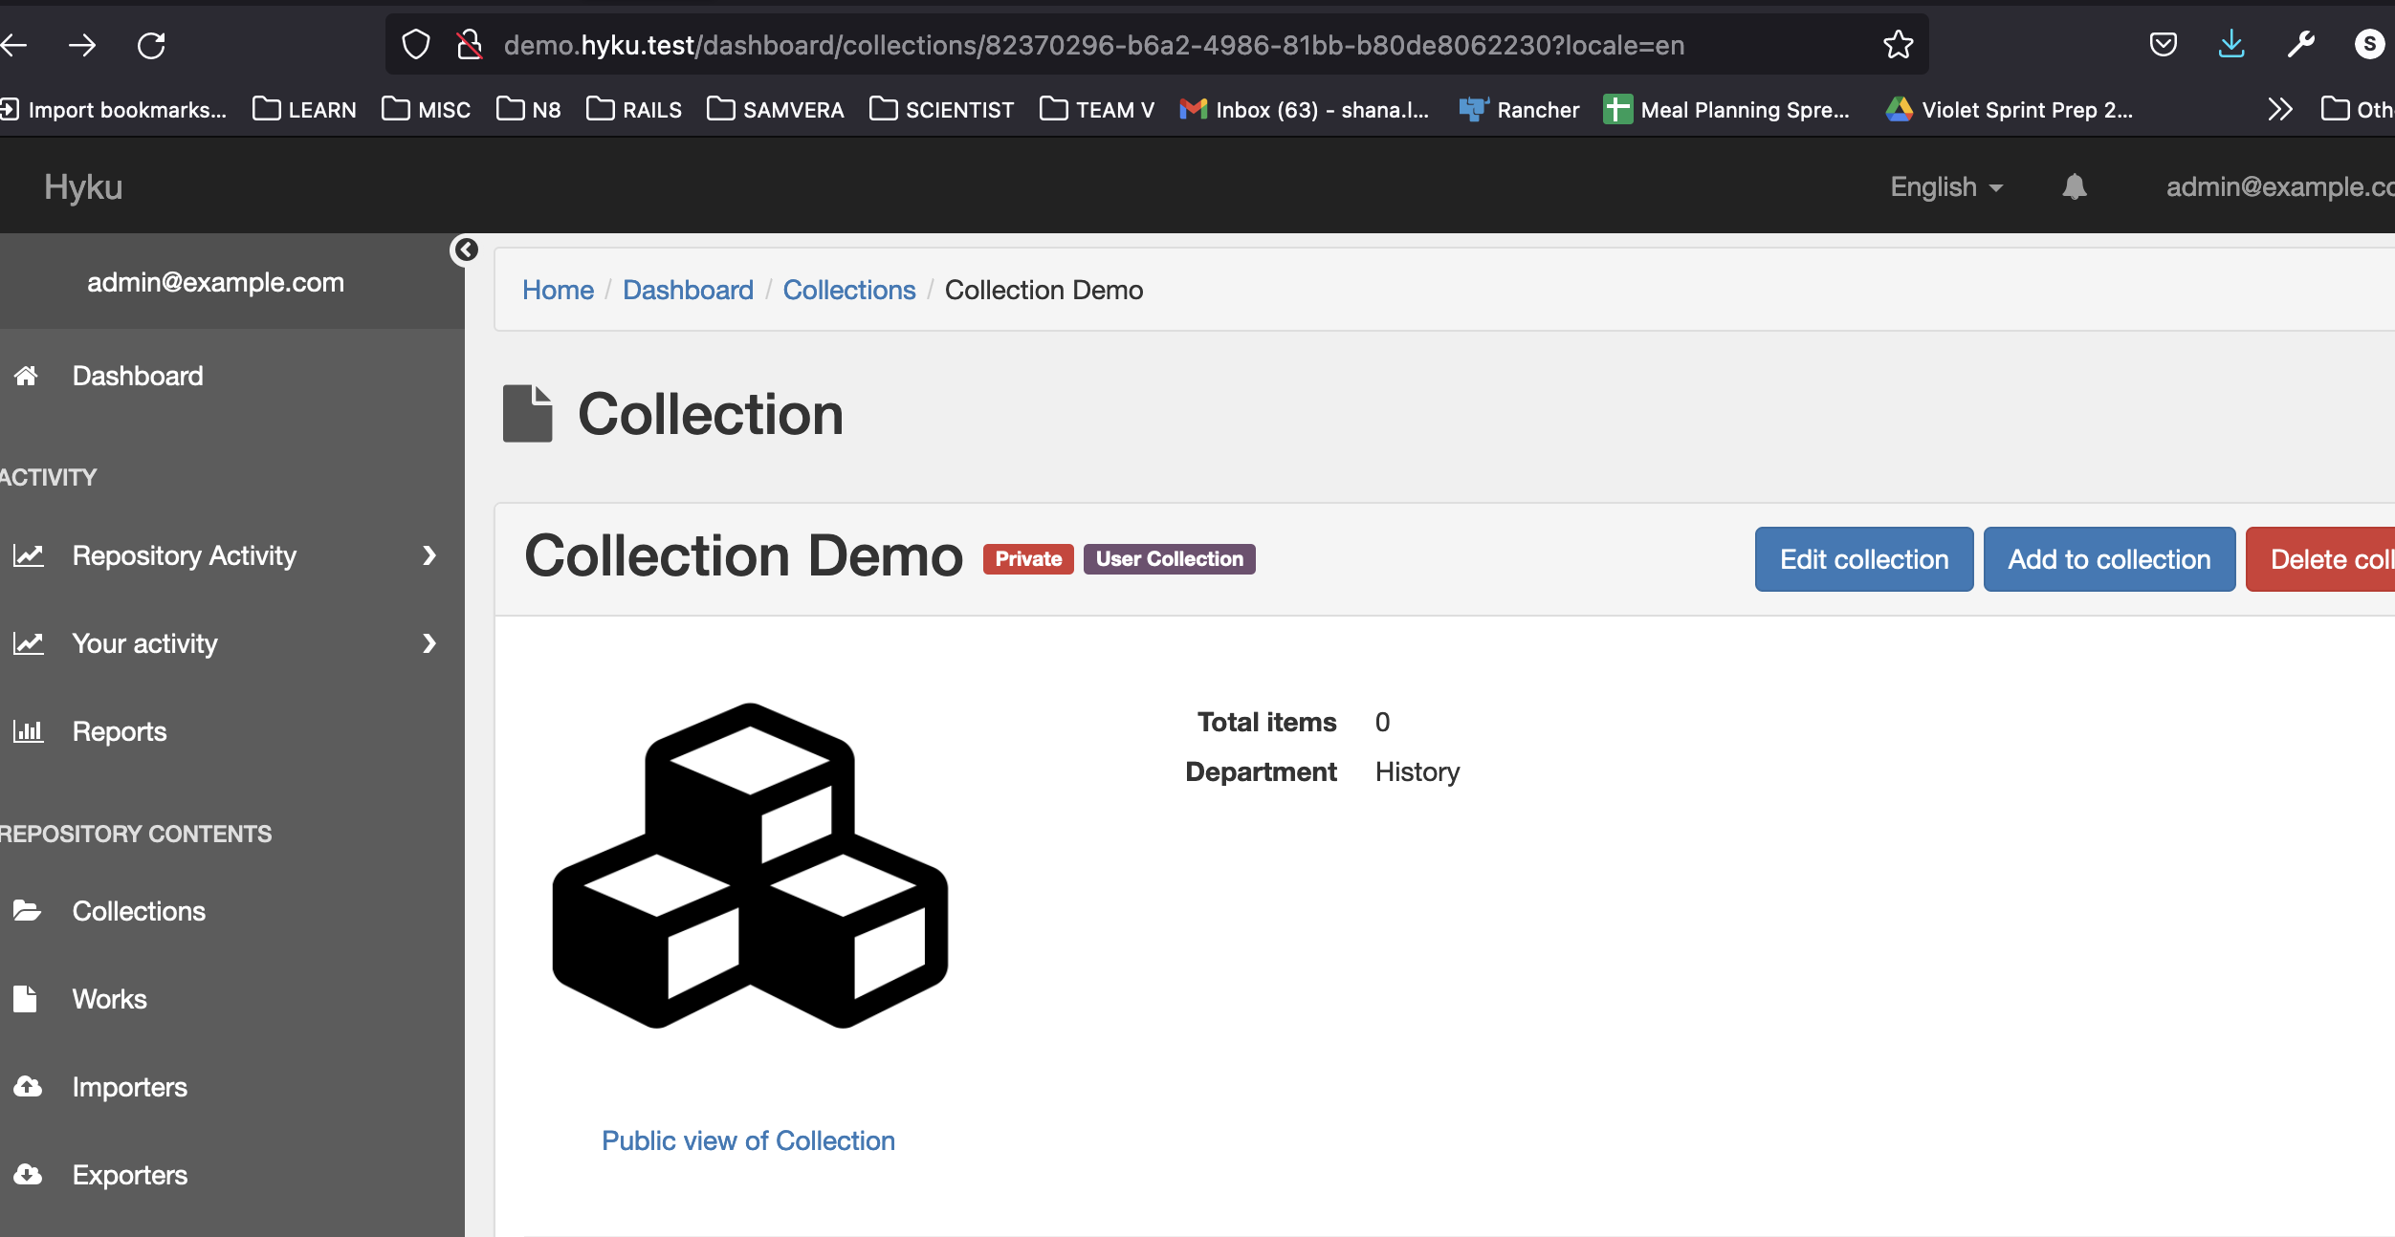Open the Violet Sprint Prep bookmark
The image size is (2395, 1237).
tap(2009, 110)
